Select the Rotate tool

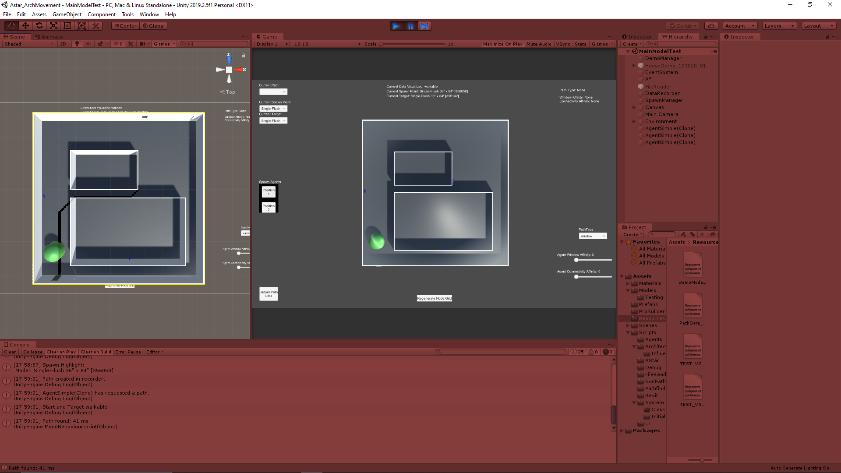click(x=39, y=26)
